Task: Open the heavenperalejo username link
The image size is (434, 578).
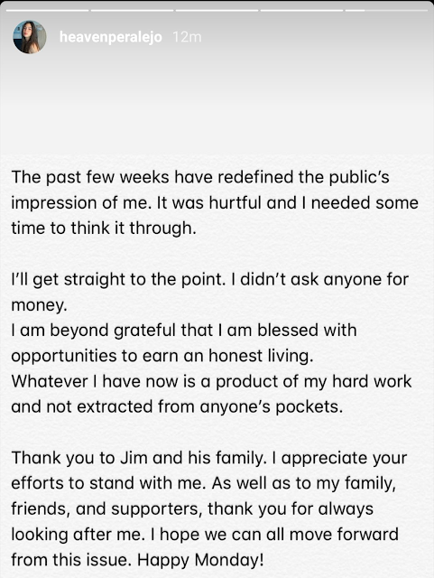Action: pyautogui.click(x=110, y=37)
